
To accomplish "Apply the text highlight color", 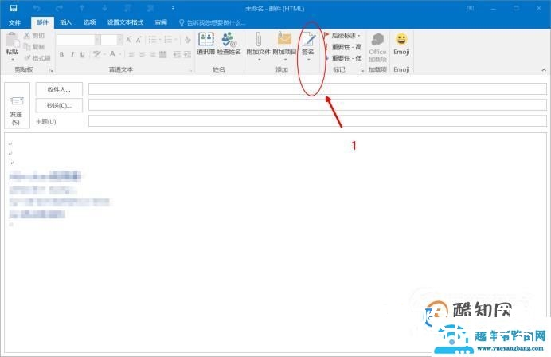I will coord(96,54).
